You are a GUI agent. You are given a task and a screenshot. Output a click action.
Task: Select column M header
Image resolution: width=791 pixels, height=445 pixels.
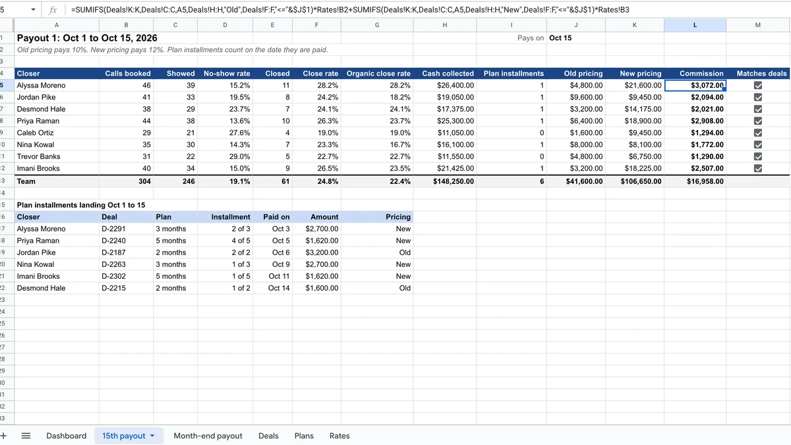757,25
